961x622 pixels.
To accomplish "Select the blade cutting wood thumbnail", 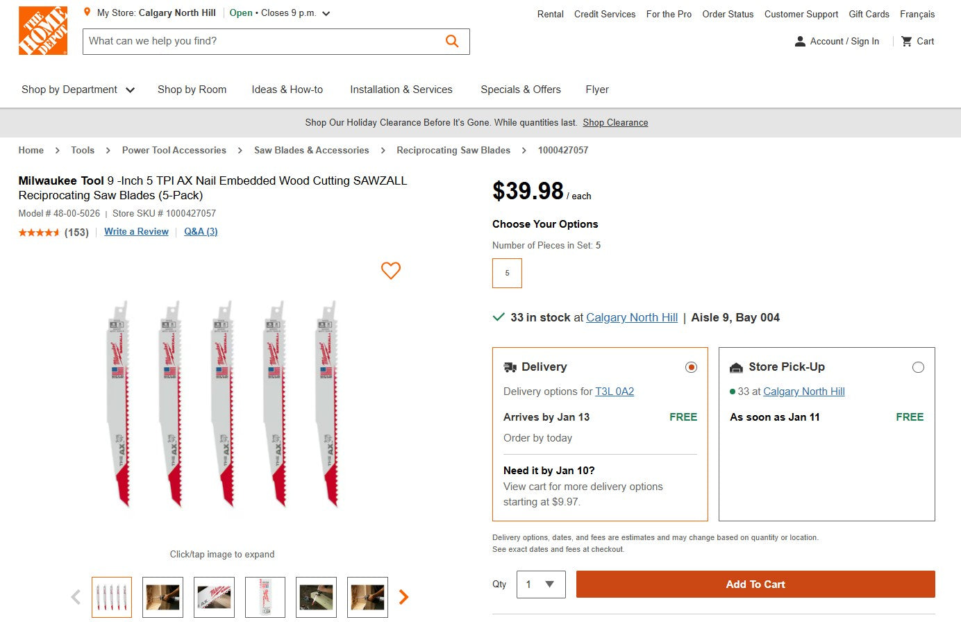I will pos(316,597).
